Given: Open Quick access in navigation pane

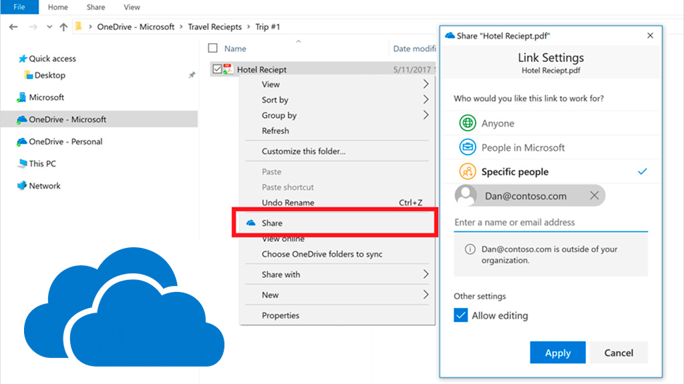Looking at the screenshot, I should pyautogui.click(x=52, y=59).
